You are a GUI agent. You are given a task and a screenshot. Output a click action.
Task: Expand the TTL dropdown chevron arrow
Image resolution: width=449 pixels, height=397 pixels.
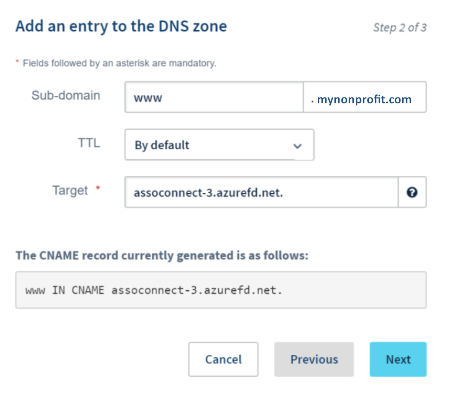point(297,146)
